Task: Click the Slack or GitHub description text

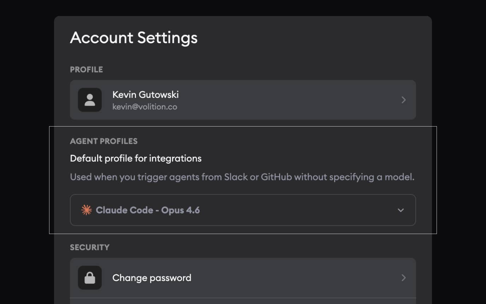Action: tap(242, 177)
